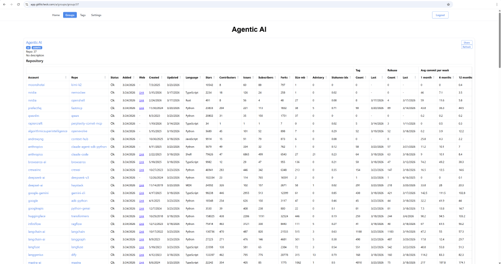Open the huggingface account link
Screen dimensions: 501x264
pyautogui.click(x=37, y=216)
